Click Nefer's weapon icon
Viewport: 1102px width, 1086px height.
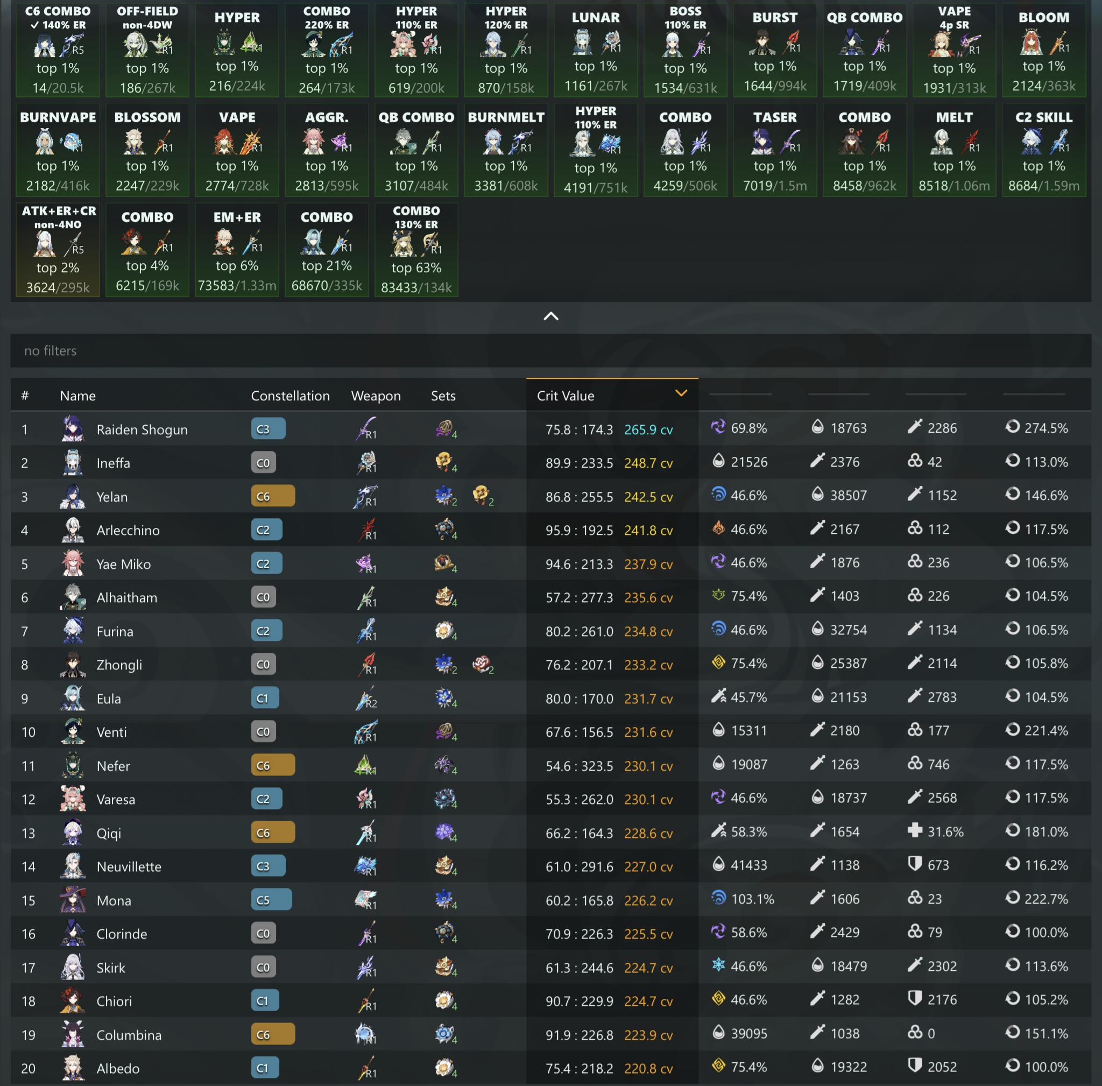[365, 765]
